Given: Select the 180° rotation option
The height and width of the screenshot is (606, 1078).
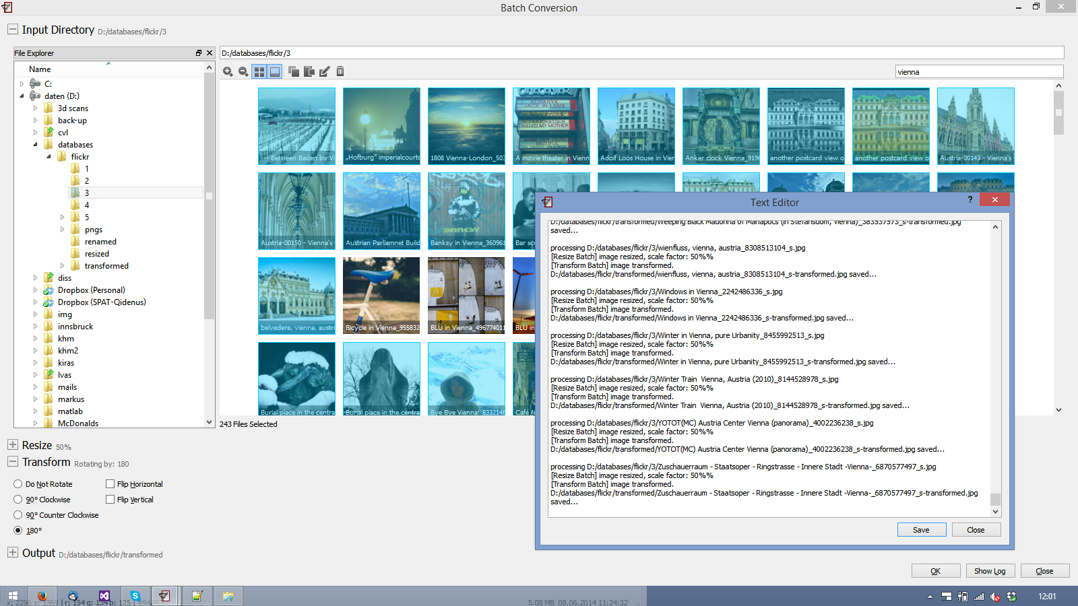Looking at the screenshot, I should point(28,531).
